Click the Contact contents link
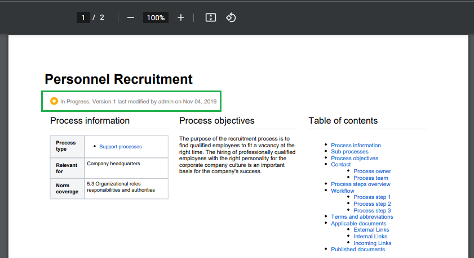 click(x=340, y=165)
